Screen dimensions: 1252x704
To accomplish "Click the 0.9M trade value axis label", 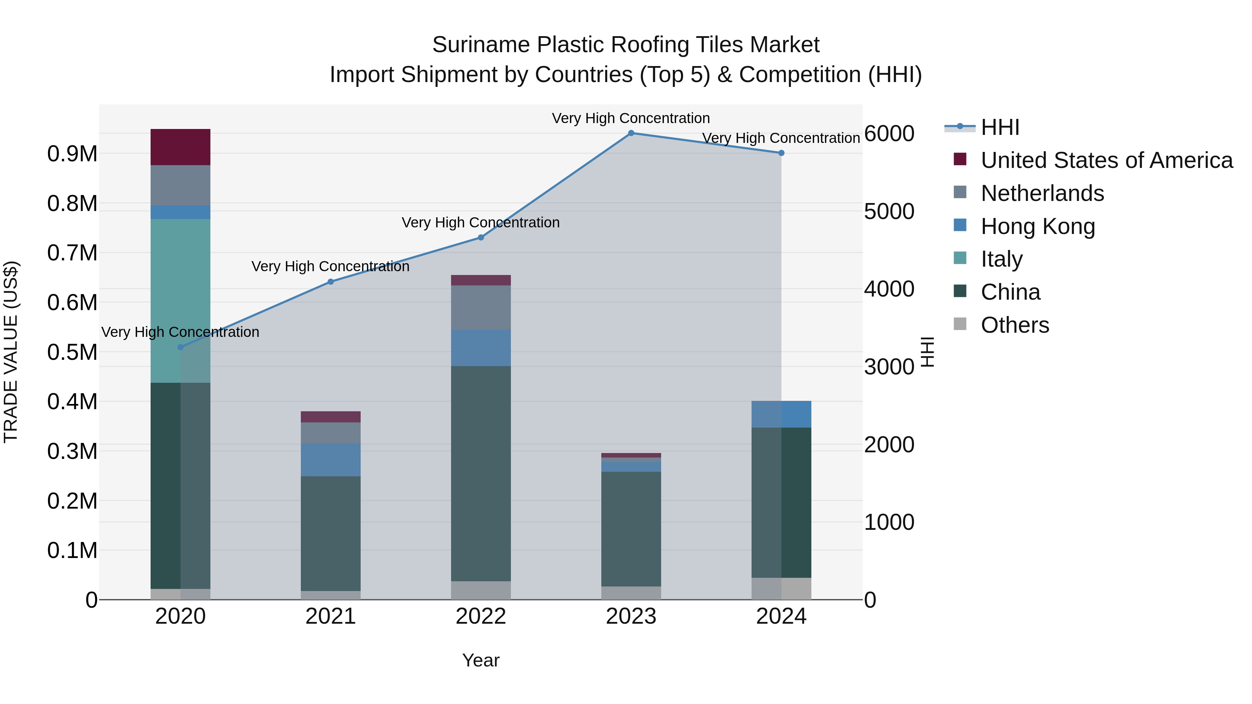I will [72, 154].
